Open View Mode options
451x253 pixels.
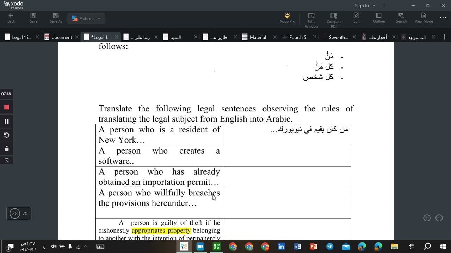[x=424, y=18]
